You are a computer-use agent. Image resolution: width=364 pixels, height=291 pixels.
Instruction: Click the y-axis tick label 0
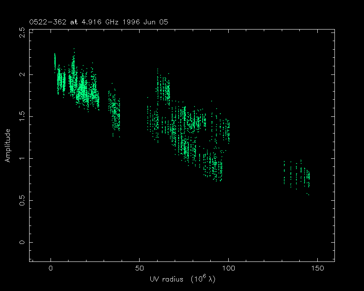click(x=22, y=242)
